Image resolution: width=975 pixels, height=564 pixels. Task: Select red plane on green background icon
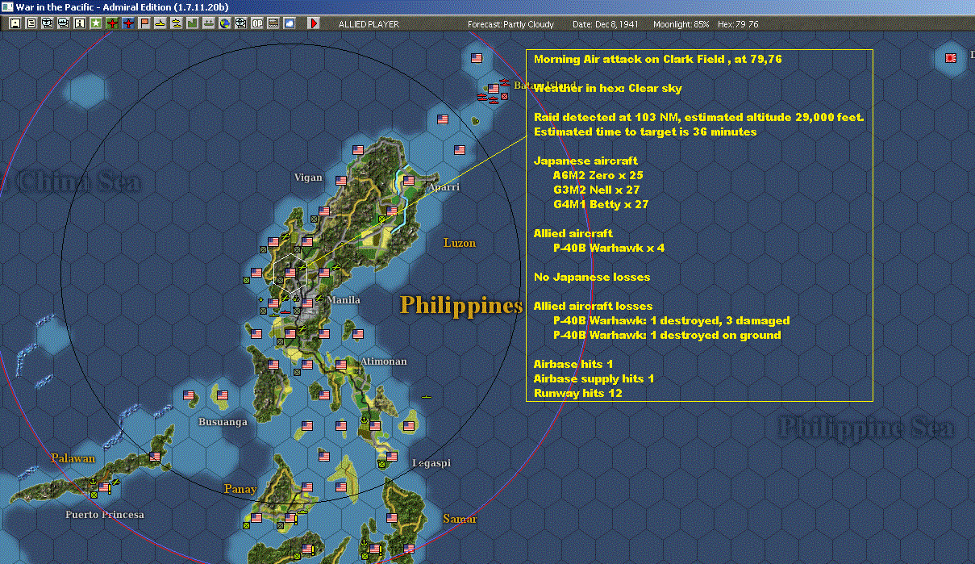click(112, 23)
